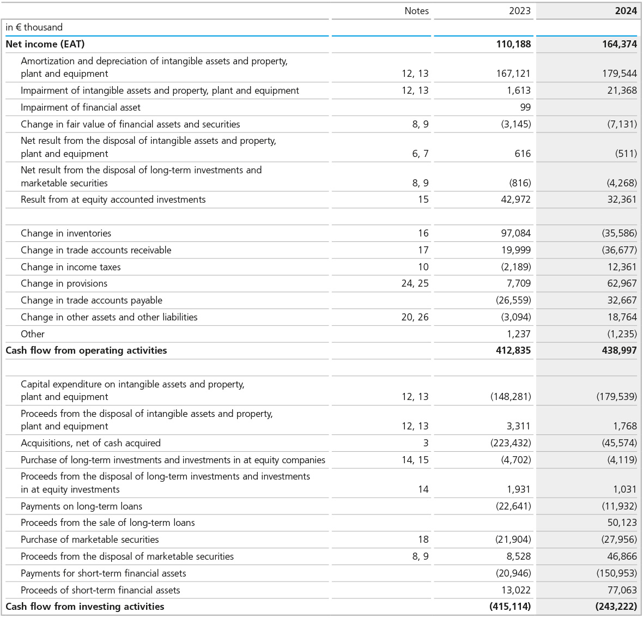Select the 'in € thousand' unit label

tap(34, 27)
